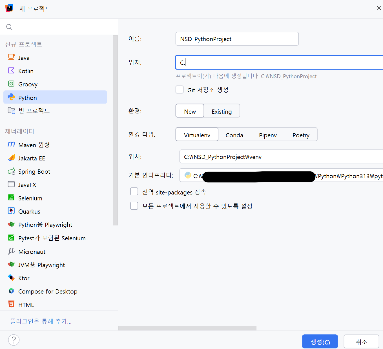This screenshot has height=349, width=383.
Task: Select JavaFX generator label
Action: (27, 185)
